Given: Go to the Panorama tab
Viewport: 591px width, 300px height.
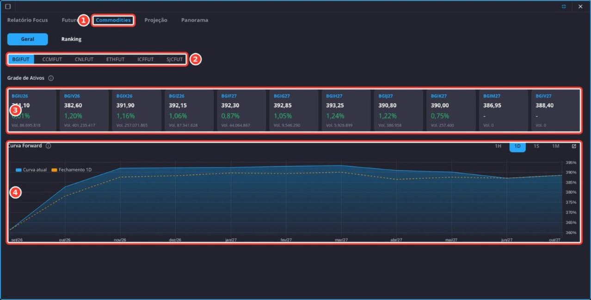Looking at the screenshot, I should pos(195,20).
